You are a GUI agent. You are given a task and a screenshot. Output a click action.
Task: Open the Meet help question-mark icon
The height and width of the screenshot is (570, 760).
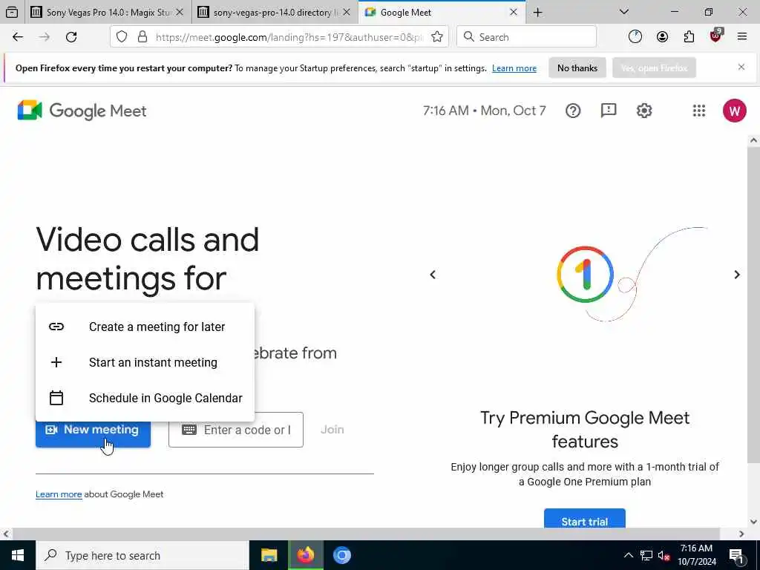[x=573, y=111]
